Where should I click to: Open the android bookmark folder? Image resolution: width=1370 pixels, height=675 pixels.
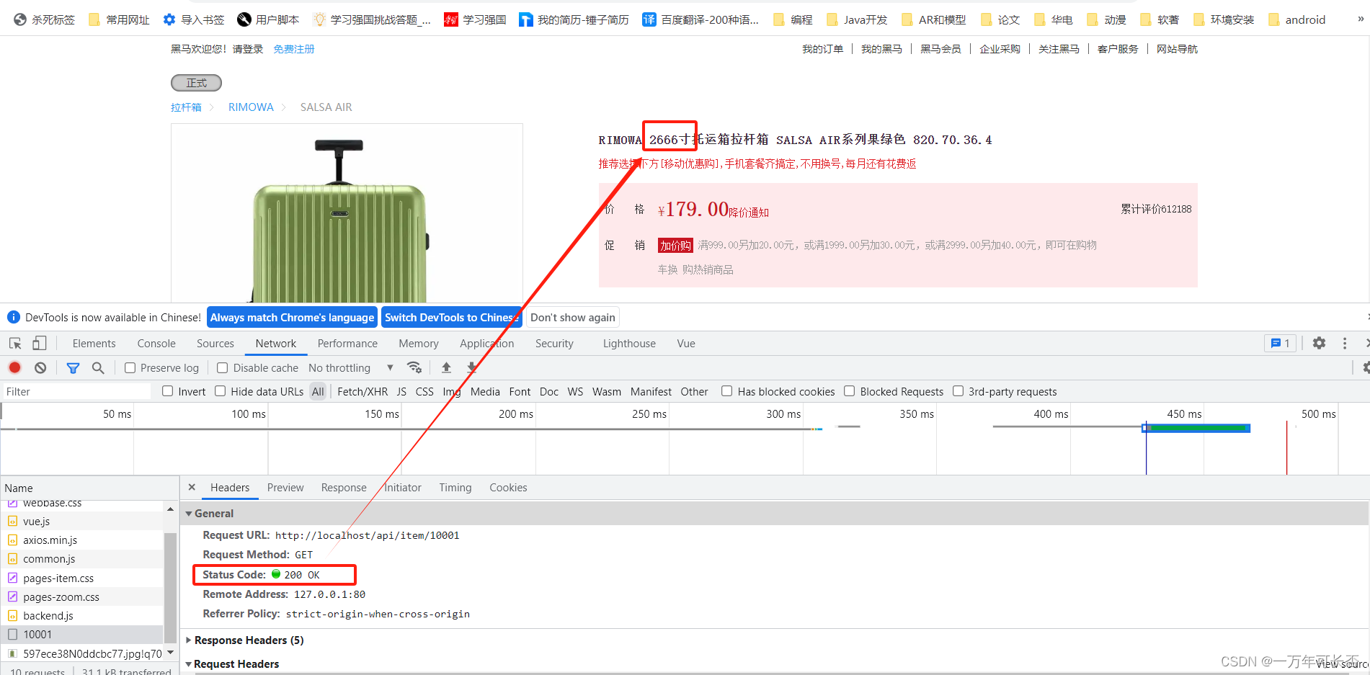(x=1296, y=19)
